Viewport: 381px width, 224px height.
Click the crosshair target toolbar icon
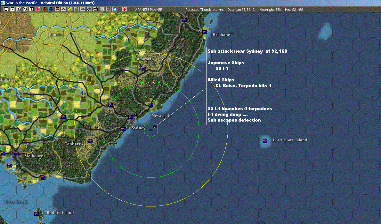tap(95, 9)
